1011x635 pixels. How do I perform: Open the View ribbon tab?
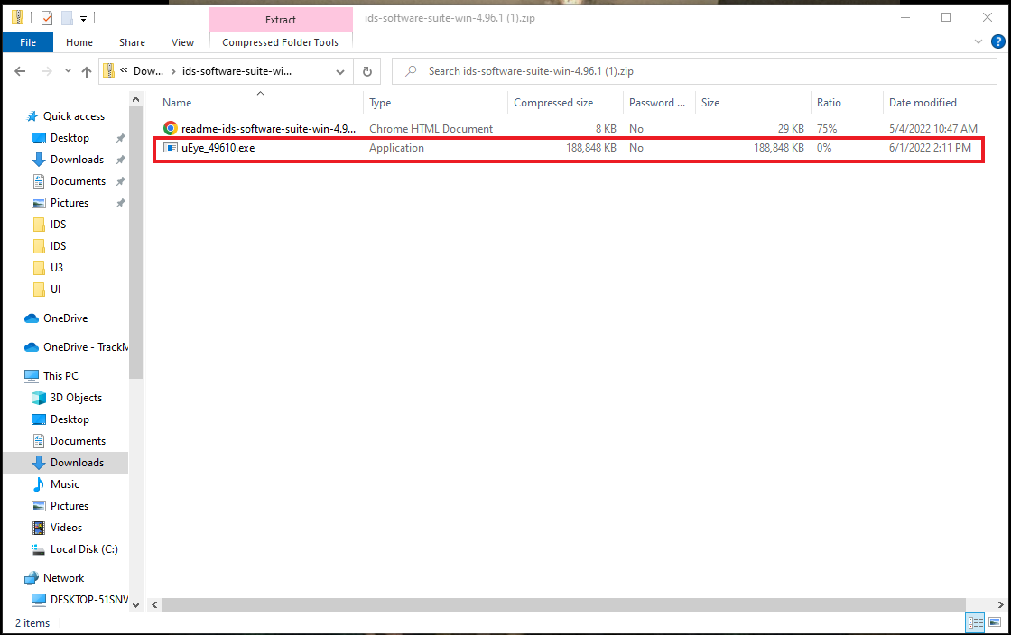click(x=182, y=42)
